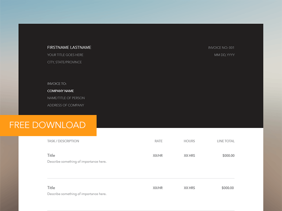Select $000.00 in the first line item

point(228,155)
